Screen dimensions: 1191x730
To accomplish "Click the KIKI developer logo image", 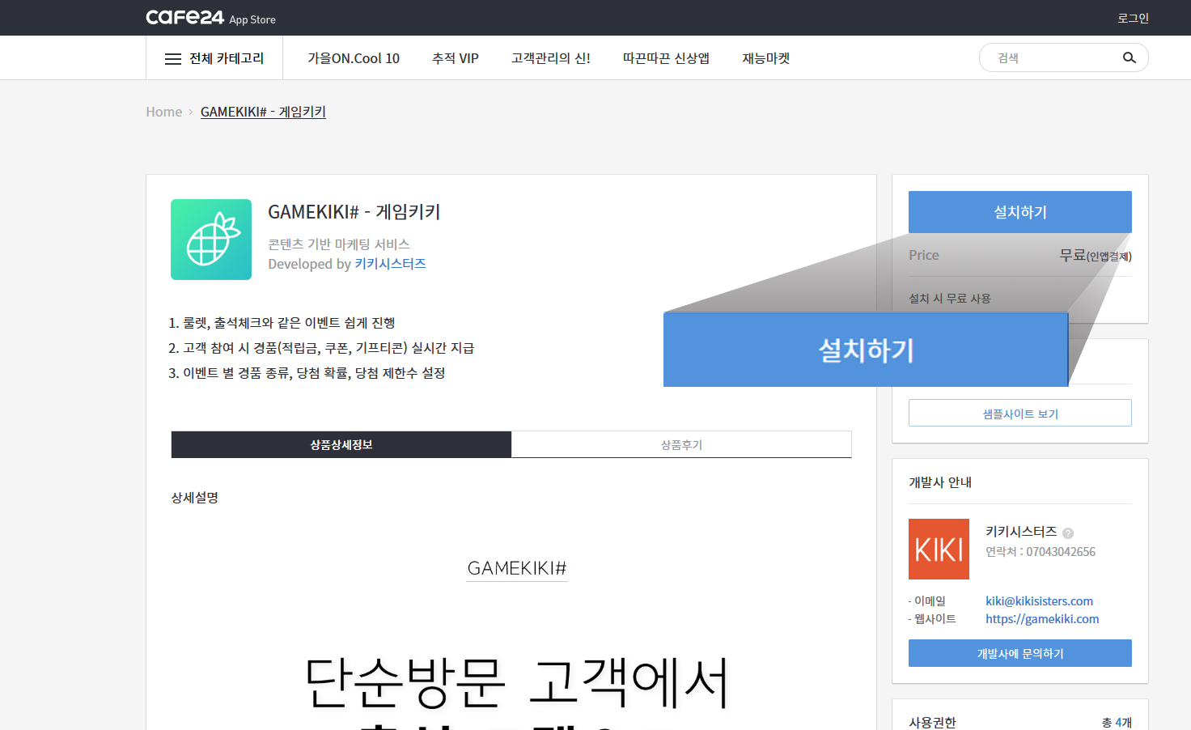I will pos(939,549).
